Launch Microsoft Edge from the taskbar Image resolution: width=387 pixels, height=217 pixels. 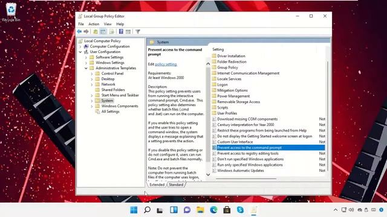213,210
